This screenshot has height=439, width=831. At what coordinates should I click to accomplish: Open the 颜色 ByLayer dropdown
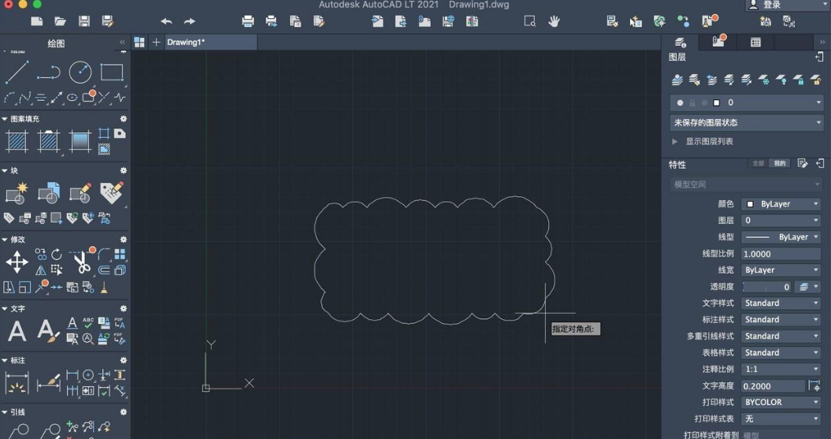tap(781, 204)
